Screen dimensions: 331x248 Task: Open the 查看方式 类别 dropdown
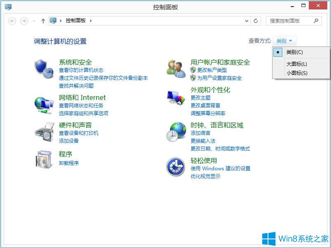click(284, 40)
